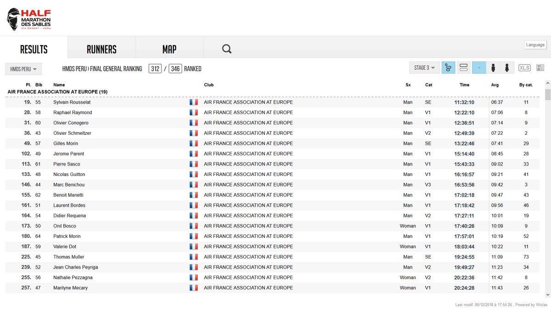This screenshot has width=551, height=309.
Task: Open the search magnifier tab
Action: pos(227,49)
